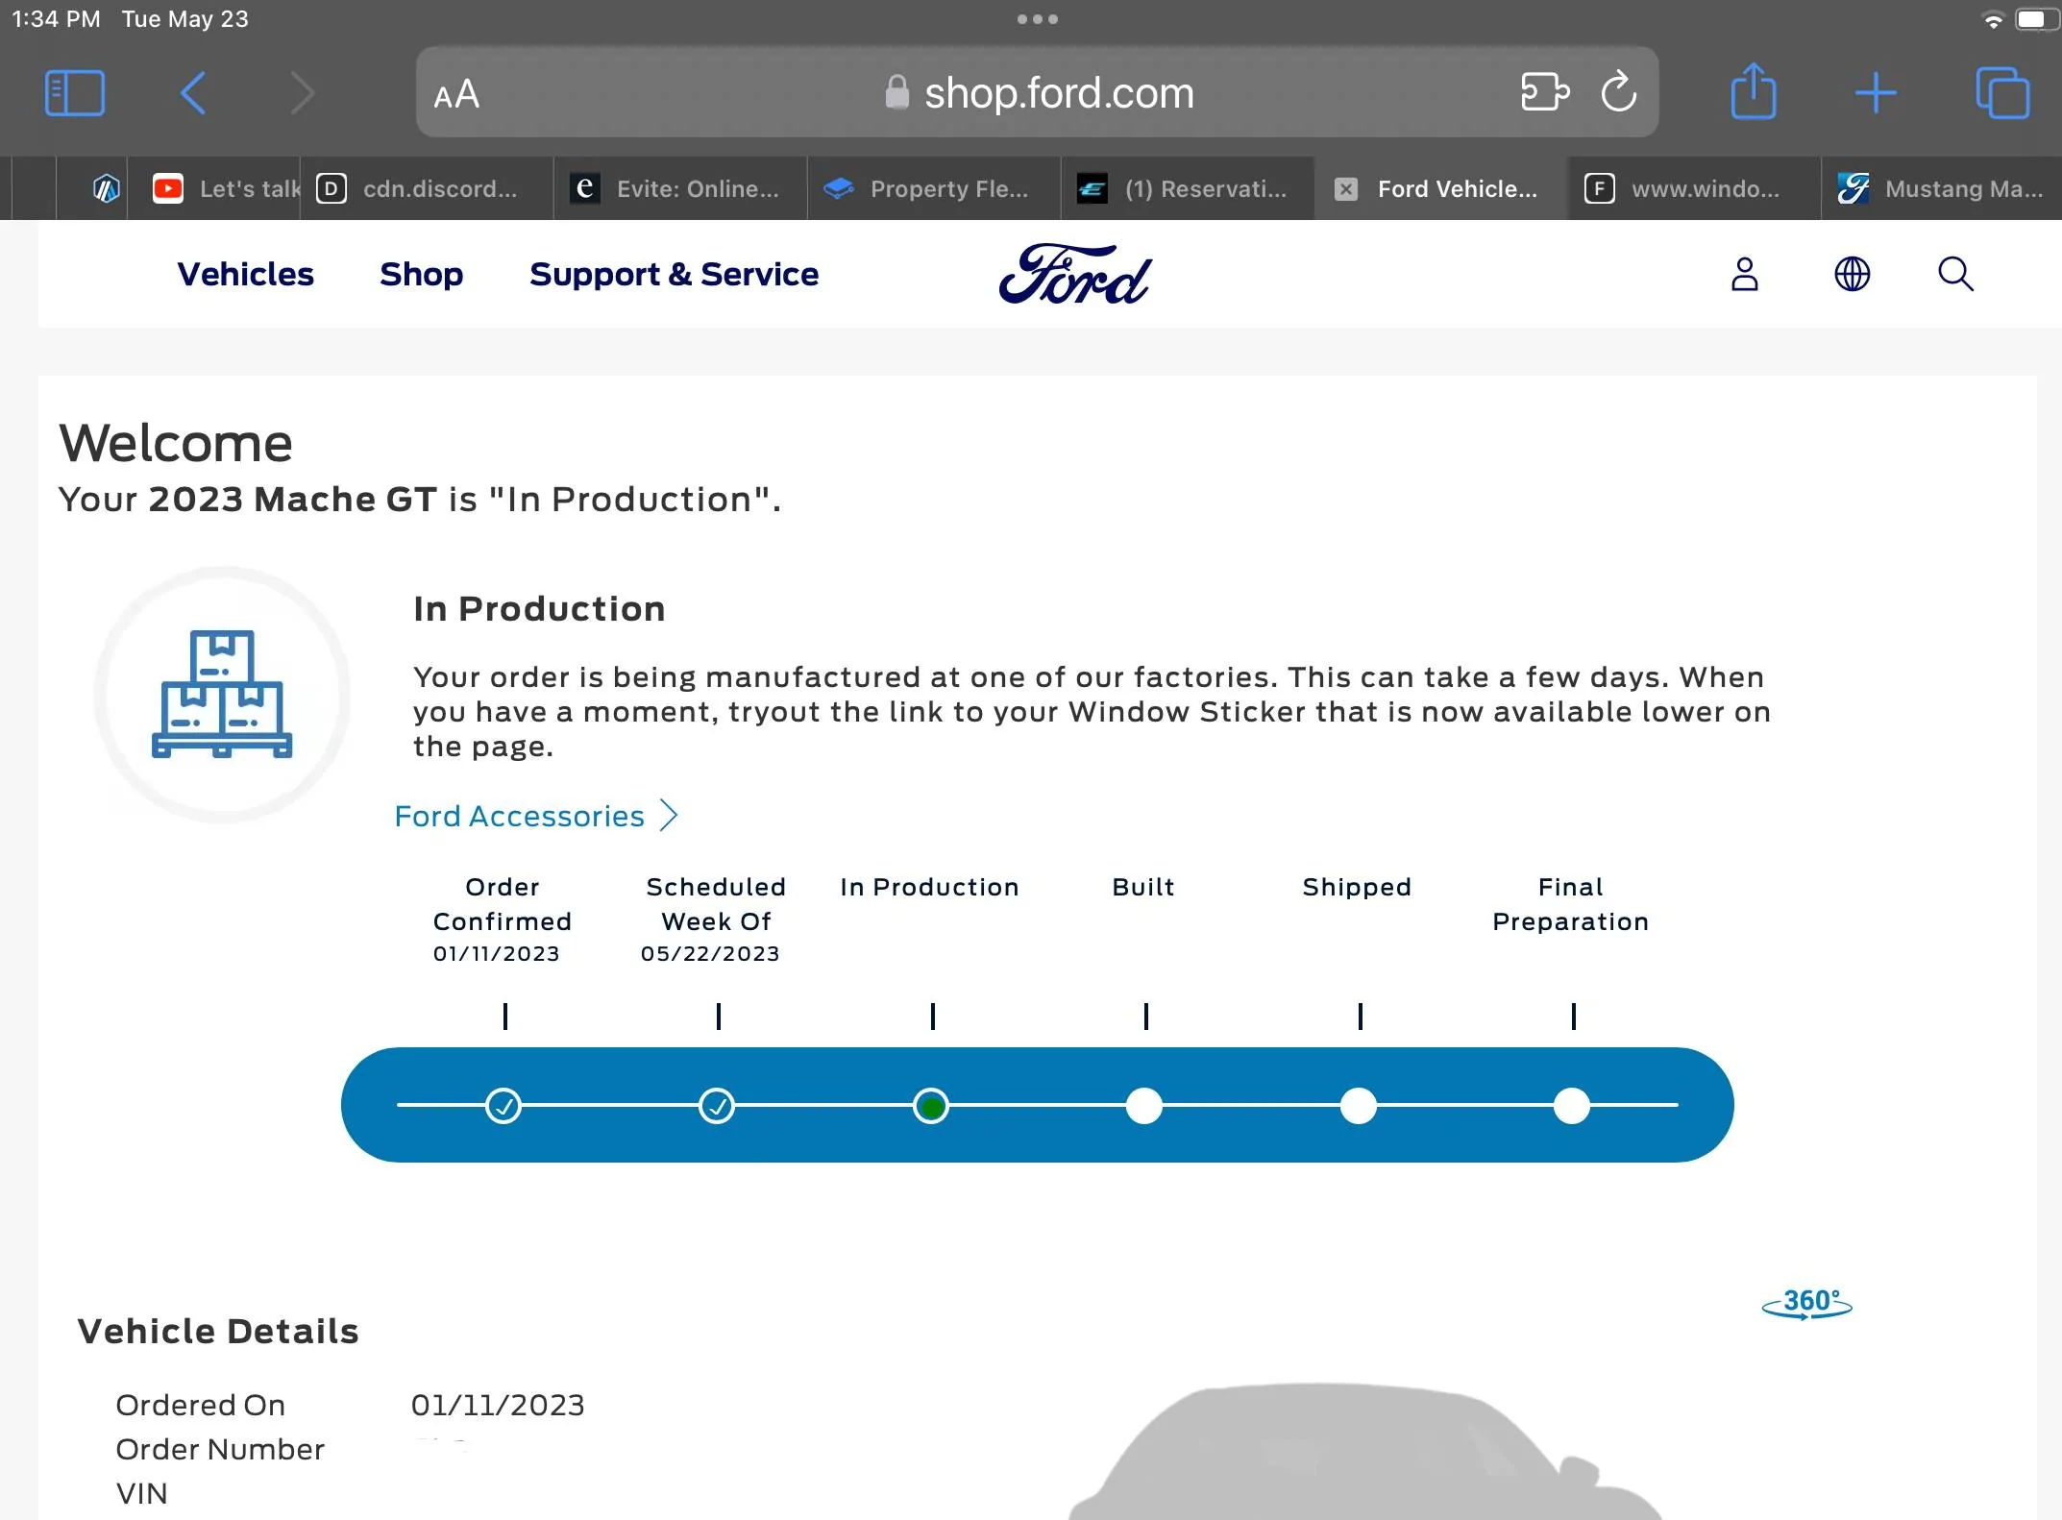
Task: Switch to the Property Fle... tab
Action: [934, 188]
